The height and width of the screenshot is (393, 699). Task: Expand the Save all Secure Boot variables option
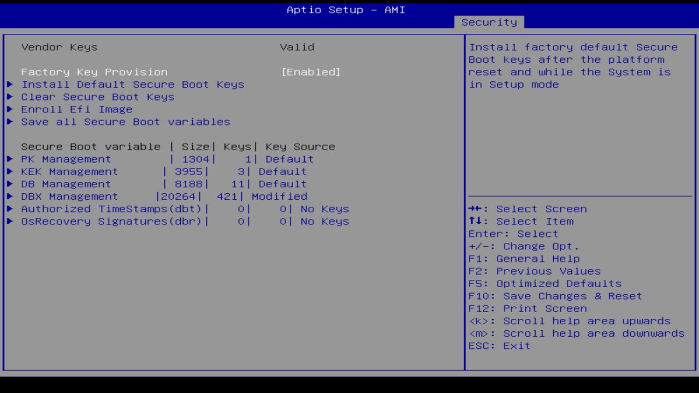pyautogui.click(x=125, y=122)
